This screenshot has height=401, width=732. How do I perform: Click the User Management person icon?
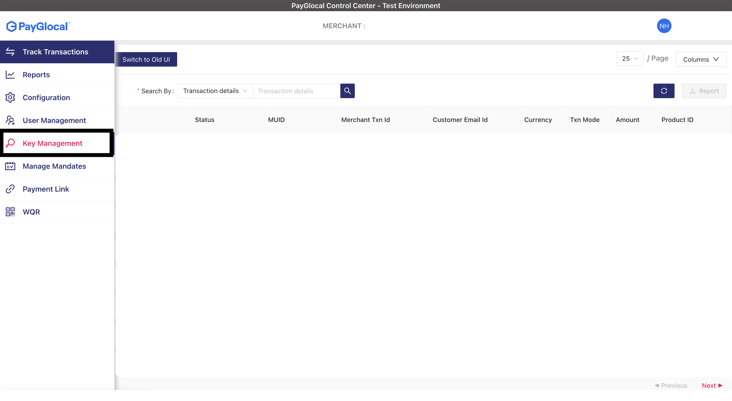coord(10,120)
